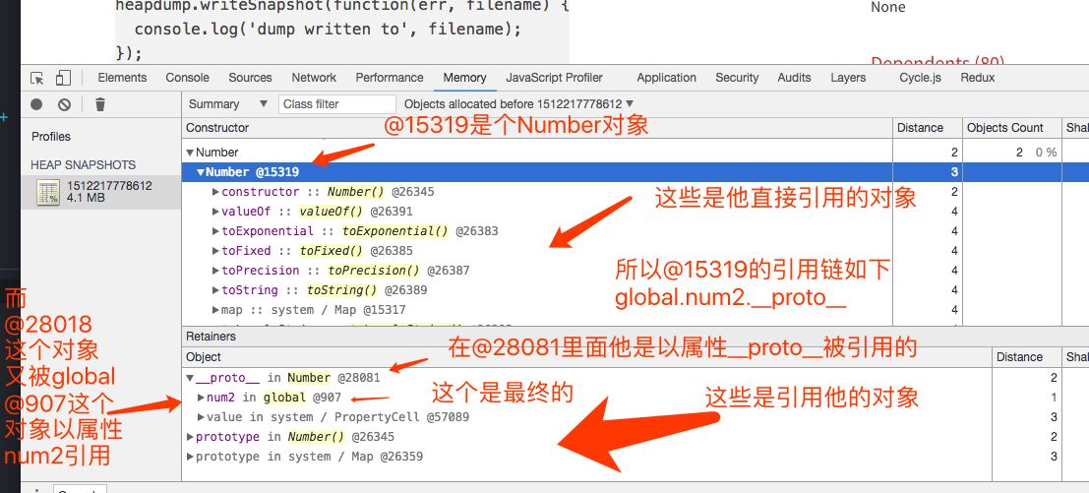
Task: Sort retainers by the Object column header
Action: pos(587,357)
